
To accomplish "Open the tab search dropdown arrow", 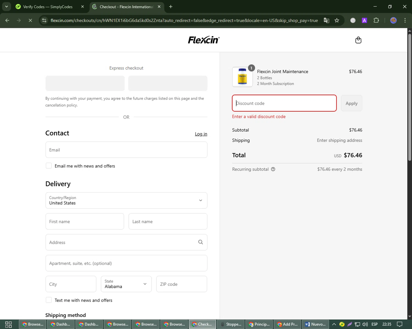I will [6, 7].
